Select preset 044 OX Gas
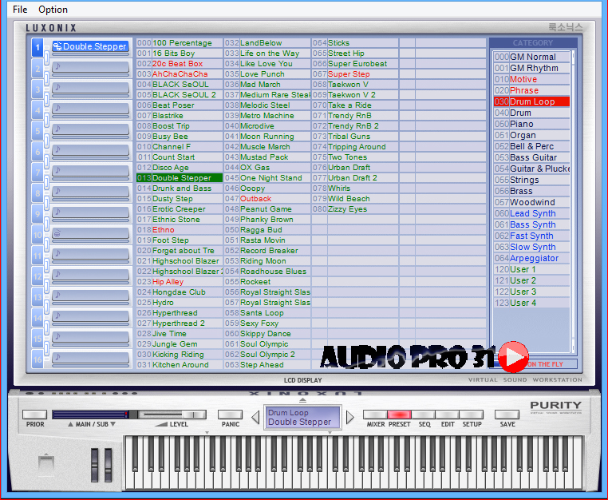 coord(267,168)
